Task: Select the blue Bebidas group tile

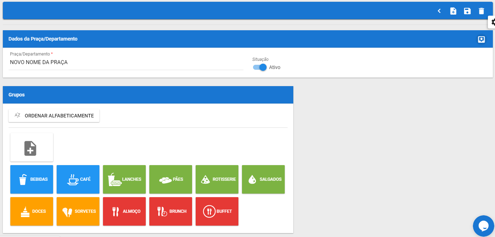Action: coord(31,179)
